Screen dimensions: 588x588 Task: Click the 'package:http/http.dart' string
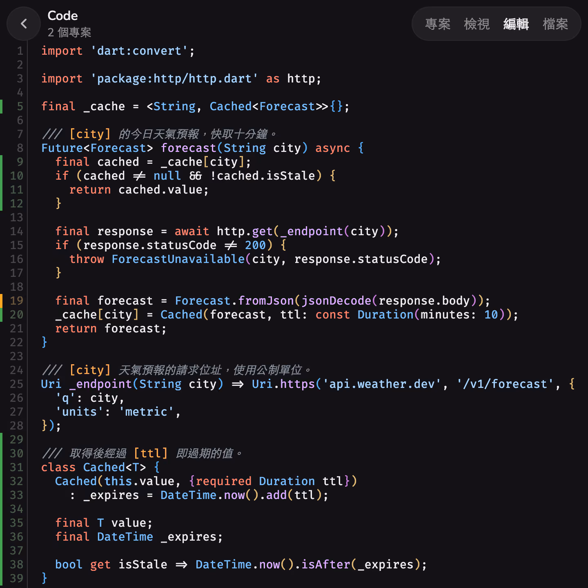click(174, 78)
